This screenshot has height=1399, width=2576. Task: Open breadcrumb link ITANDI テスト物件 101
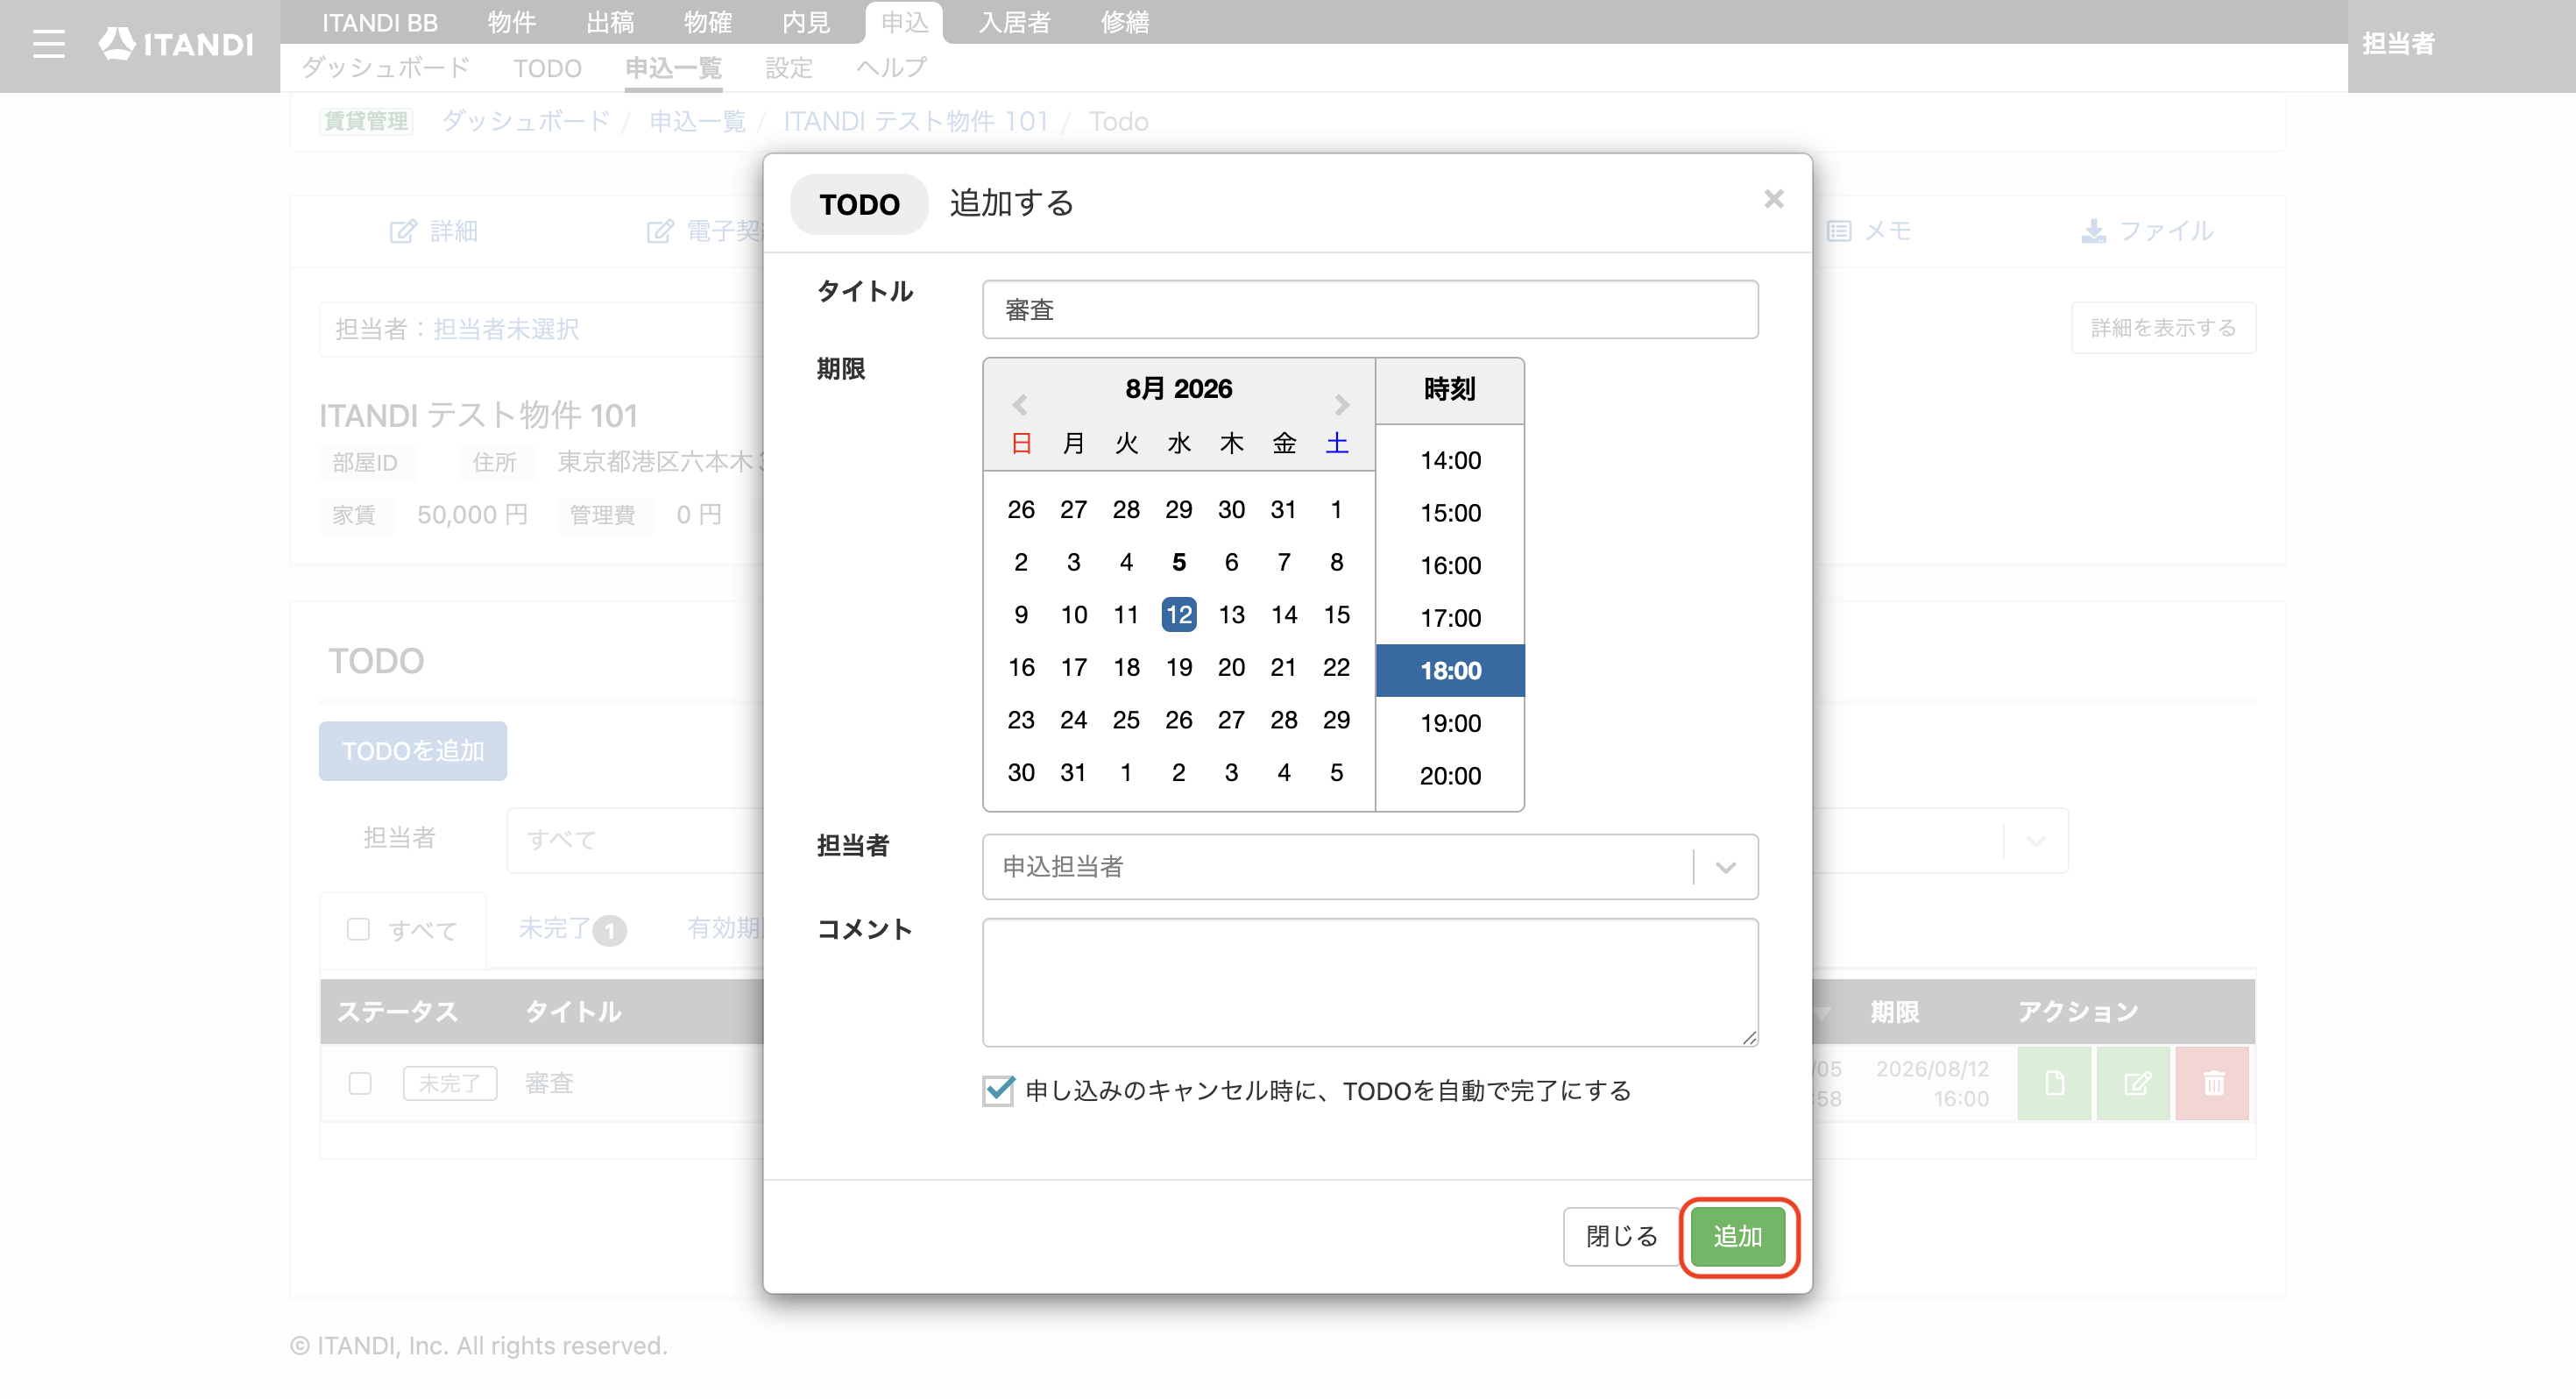click(915, 121)
